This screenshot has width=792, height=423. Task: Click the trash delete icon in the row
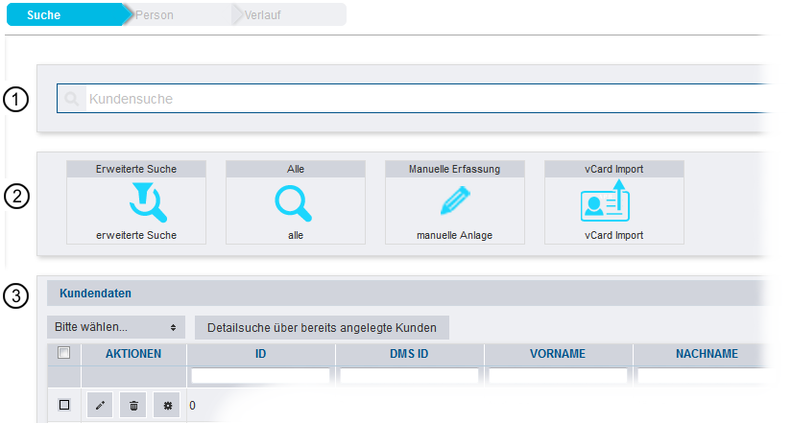tap(133, 406)
